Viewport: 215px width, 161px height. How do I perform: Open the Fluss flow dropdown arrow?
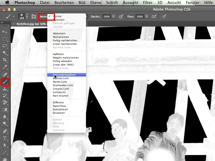pyautogui.click(x=146, y=17)
